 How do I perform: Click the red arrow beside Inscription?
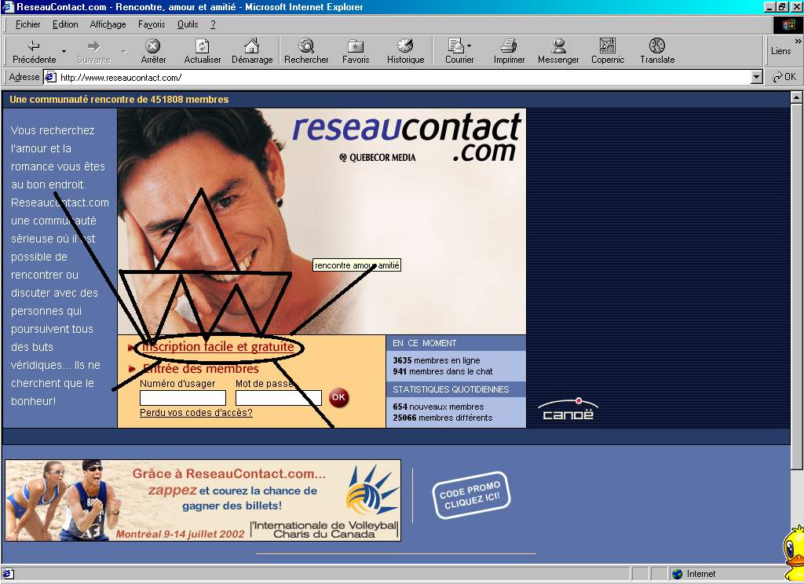click(131, 347)
